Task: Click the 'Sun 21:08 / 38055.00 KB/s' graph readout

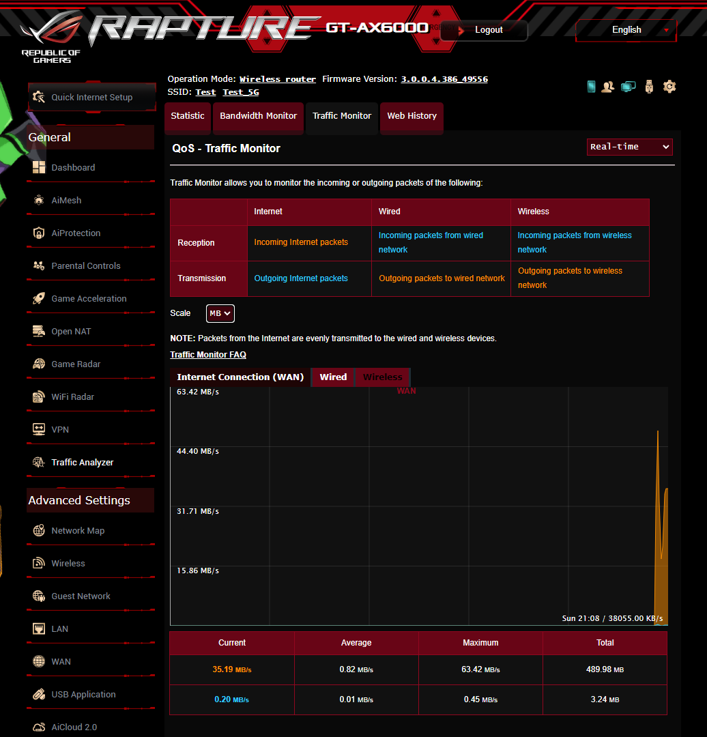Action: (x=613, y=618)
